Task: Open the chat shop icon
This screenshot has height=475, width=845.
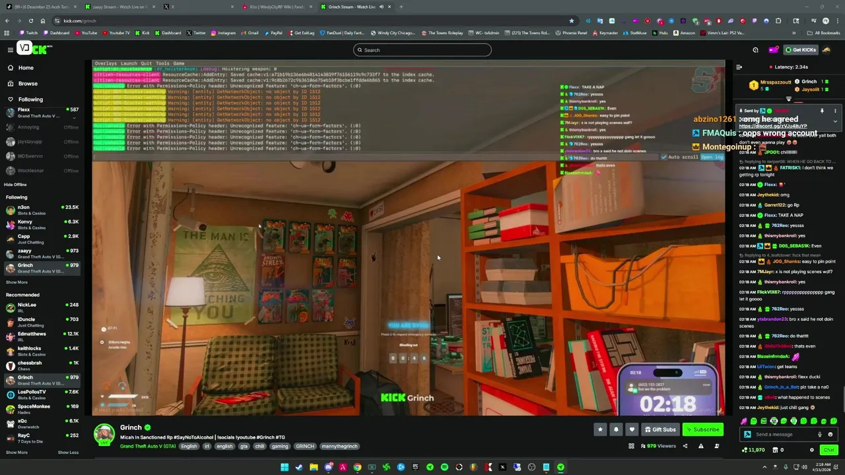Action: [777, 450]
